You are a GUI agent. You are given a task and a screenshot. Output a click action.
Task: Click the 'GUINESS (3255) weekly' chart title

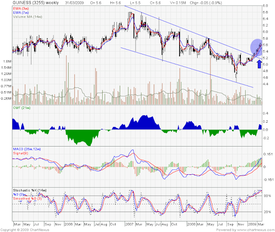pyautogui.click(x=35, y=3)
